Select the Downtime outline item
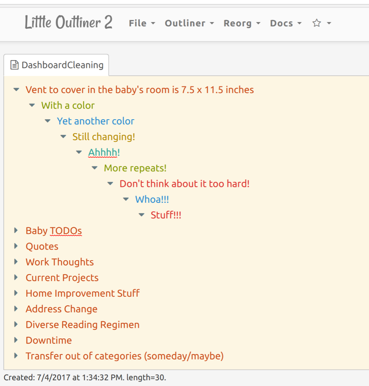This screenshot has width=369, height=386. click(48, 340)
